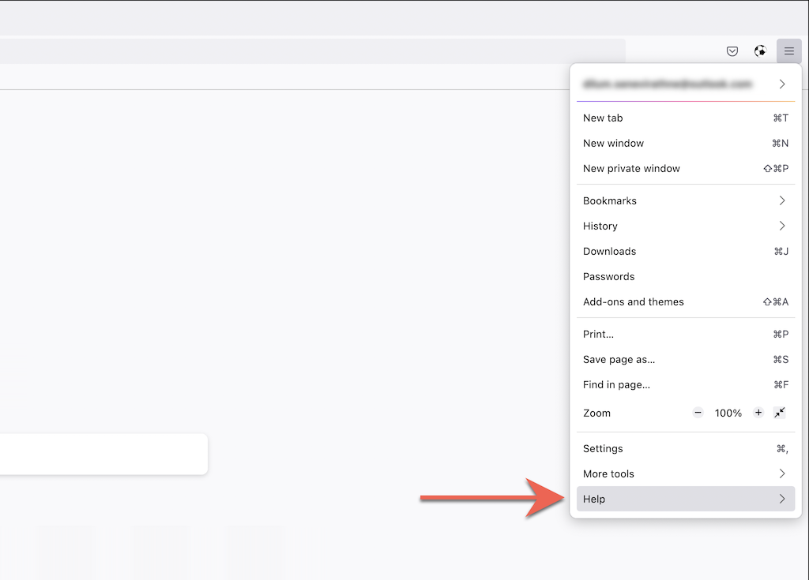Expand the History submenu
This screenshot has height=580, width=809.
coord(685,226)
